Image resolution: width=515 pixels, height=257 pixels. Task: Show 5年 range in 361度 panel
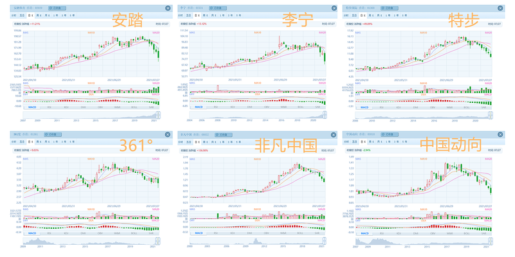[x=72, y=141]
